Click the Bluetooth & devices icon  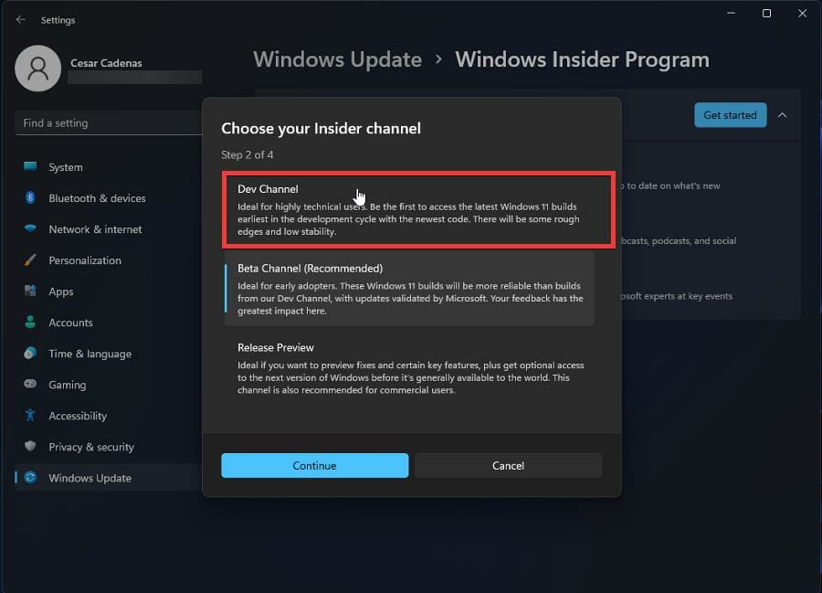point(30,197)
